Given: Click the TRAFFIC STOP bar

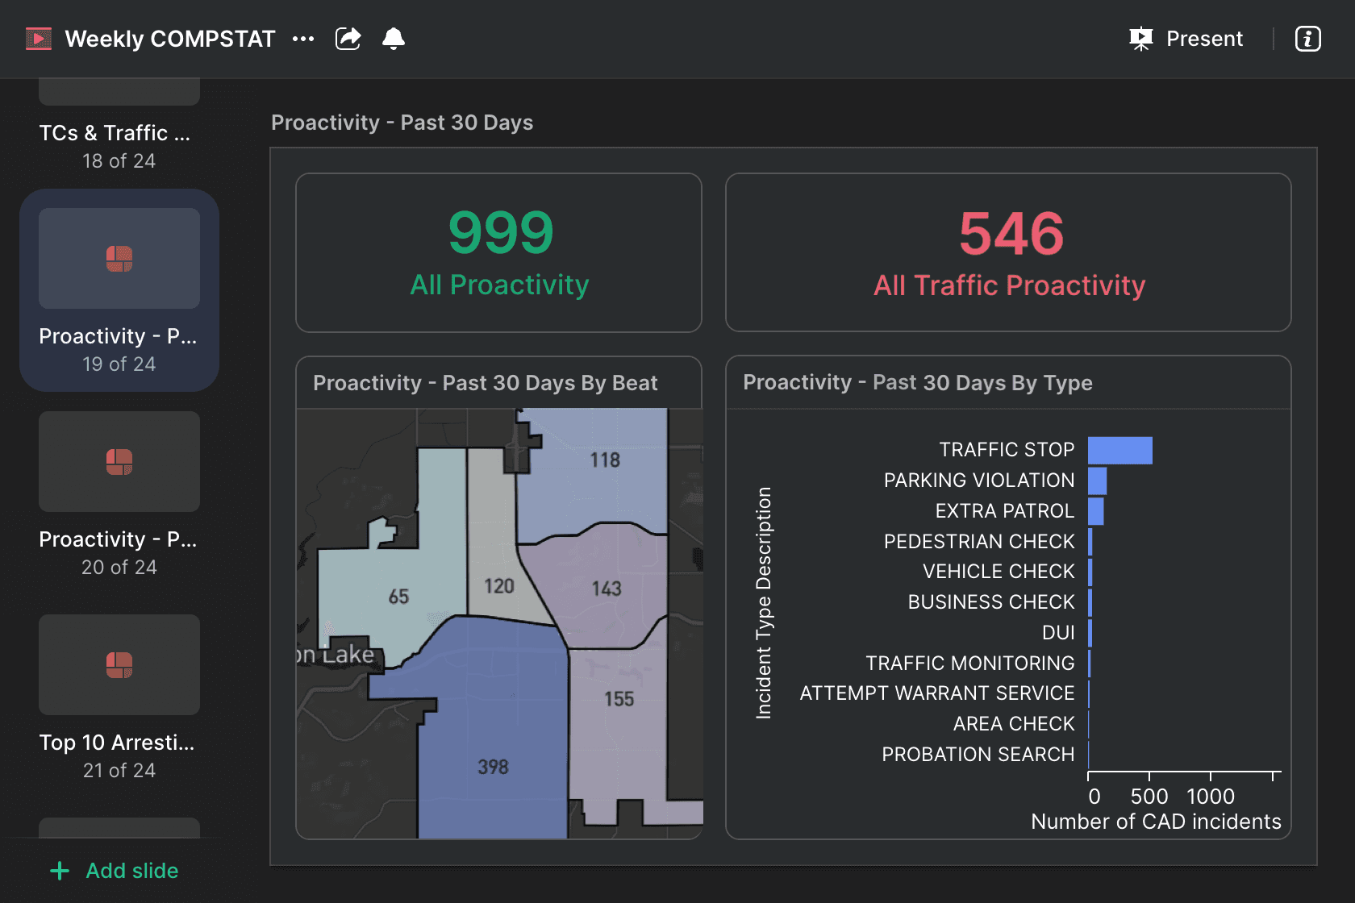Looking at the screenshot, I should 1119,451.
